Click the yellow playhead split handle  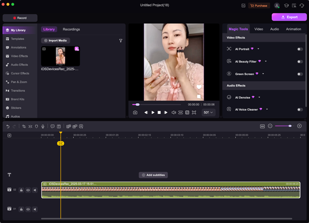pyautogui.click(x=60, y=143)
